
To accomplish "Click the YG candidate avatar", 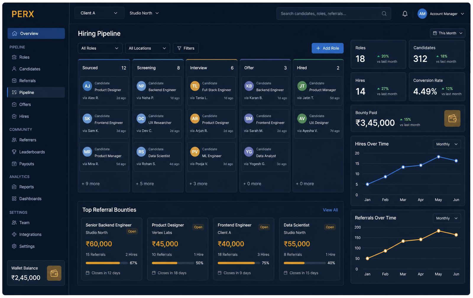I will (249, 152).
